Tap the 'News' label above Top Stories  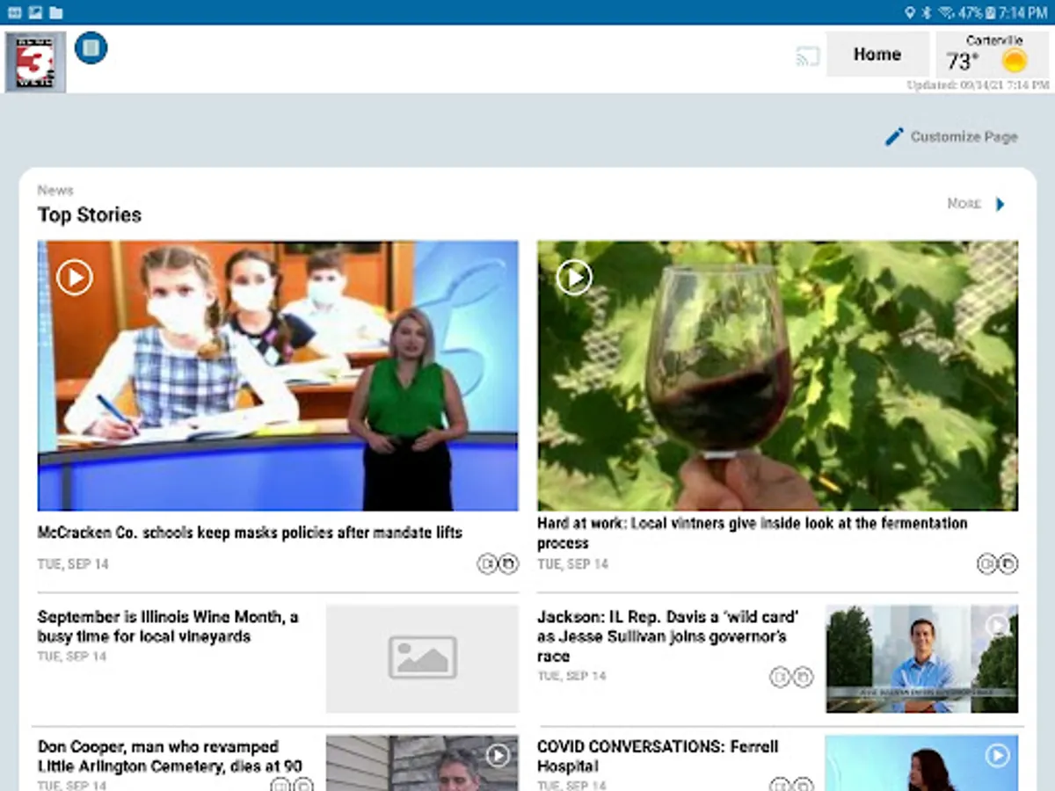(x=55, y=190)
